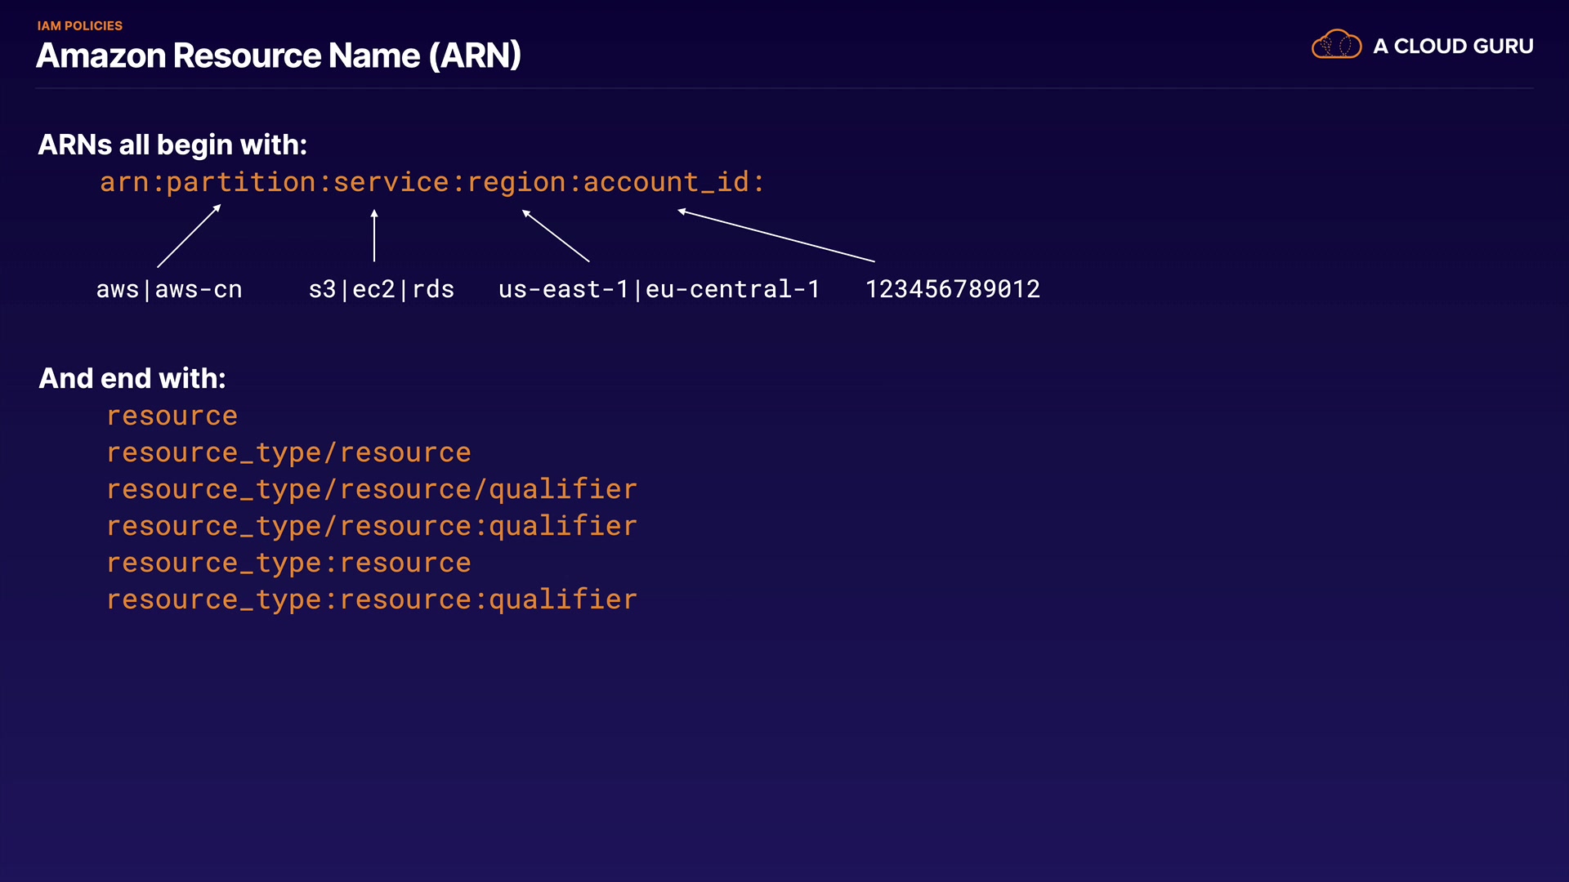Click the "A CLOUD GURU" brand text
The image size is (1569, 882).
pos(1453,47)
